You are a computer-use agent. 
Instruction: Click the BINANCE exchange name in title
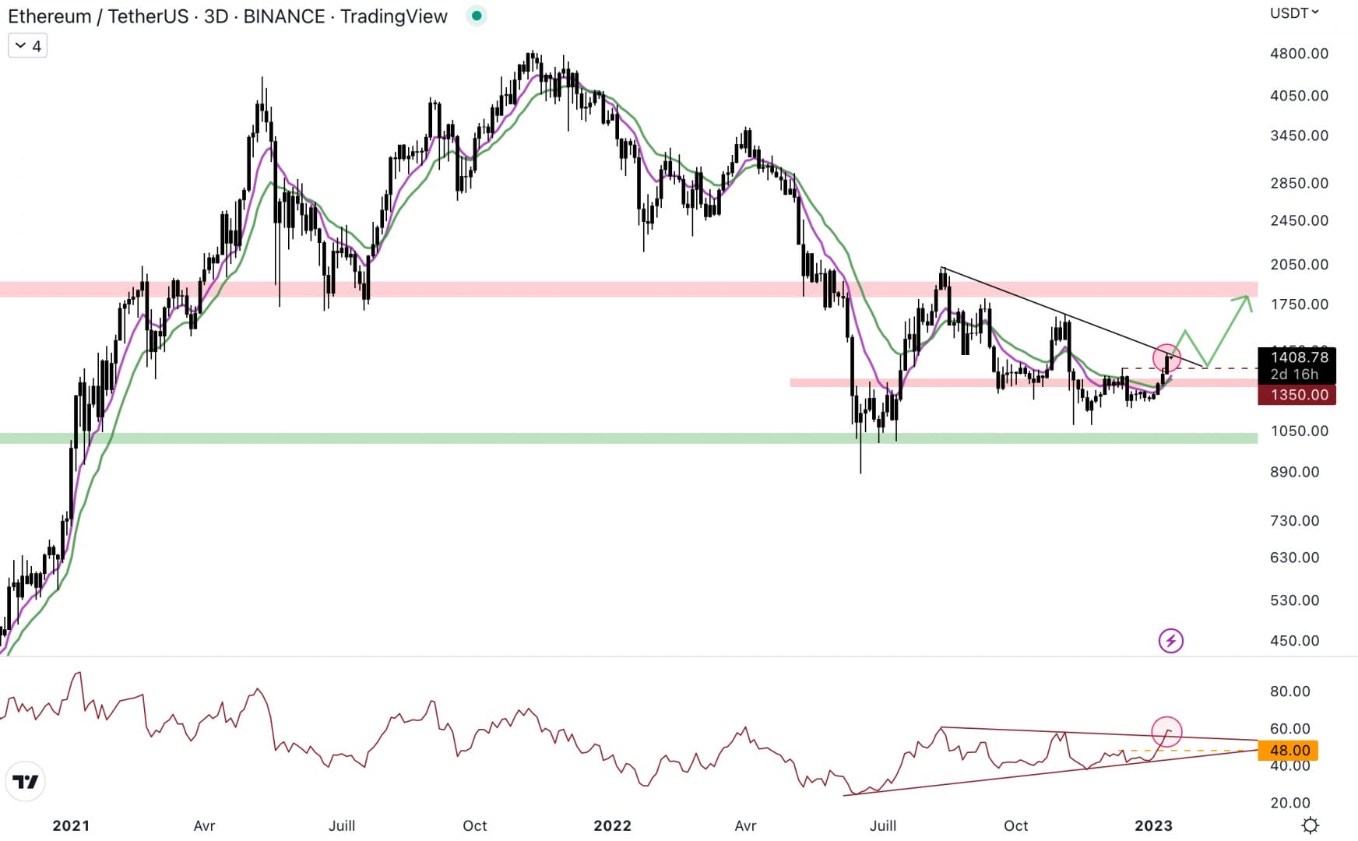click(x=283, y=16)
